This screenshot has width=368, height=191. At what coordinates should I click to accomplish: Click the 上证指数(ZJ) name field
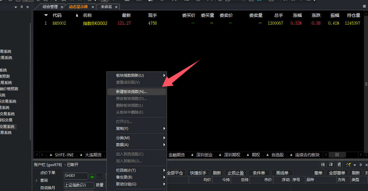(79, 185)
